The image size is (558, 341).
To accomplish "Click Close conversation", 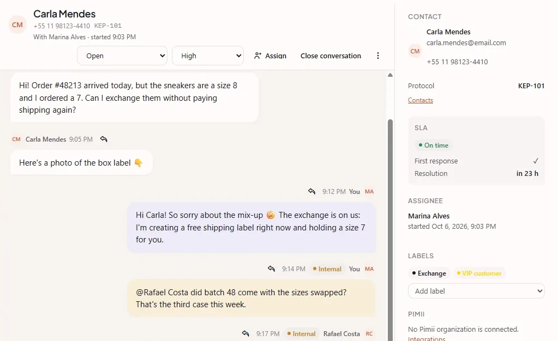I will (331, 56).
